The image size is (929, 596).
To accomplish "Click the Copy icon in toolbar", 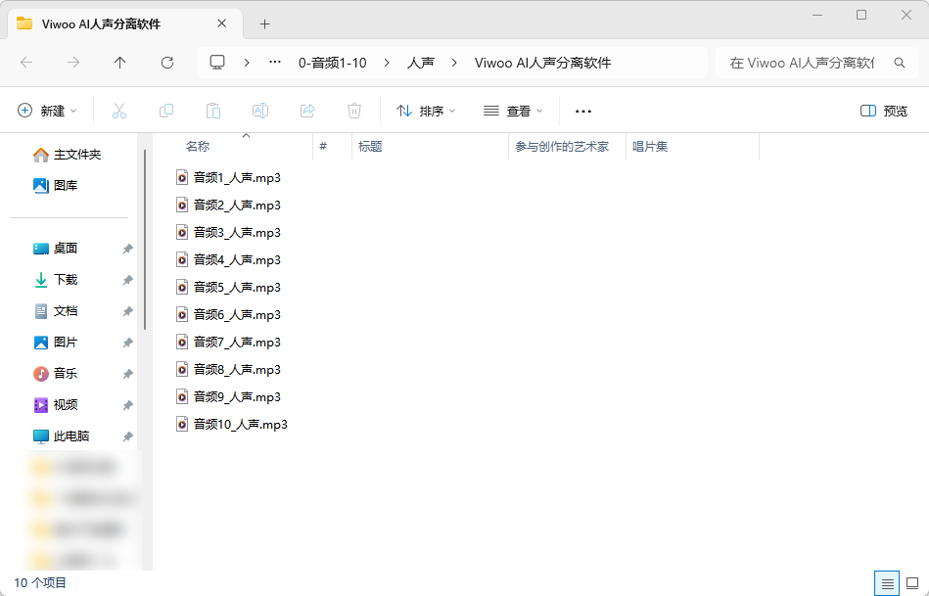I will coord(166,111).
